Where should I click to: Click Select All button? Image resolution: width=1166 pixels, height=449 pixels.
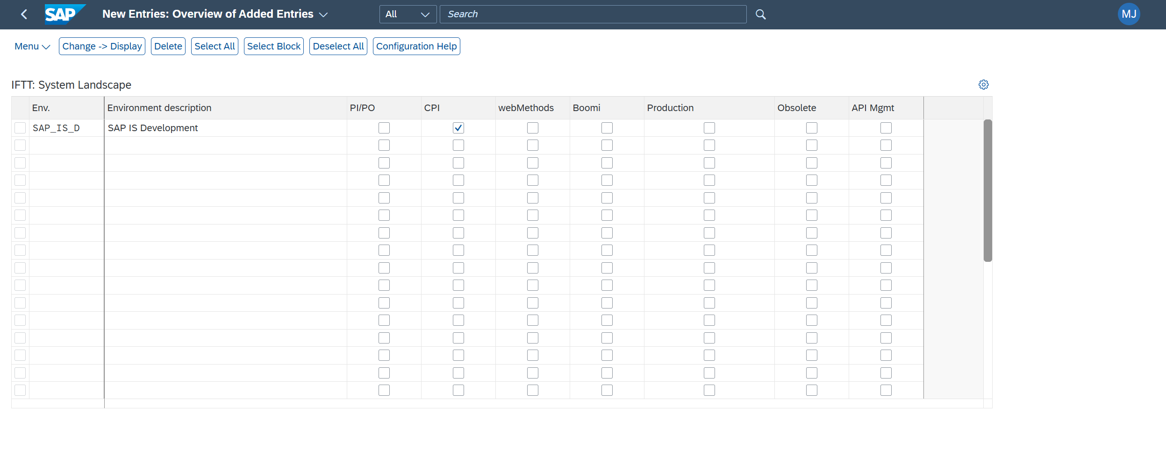215,46
